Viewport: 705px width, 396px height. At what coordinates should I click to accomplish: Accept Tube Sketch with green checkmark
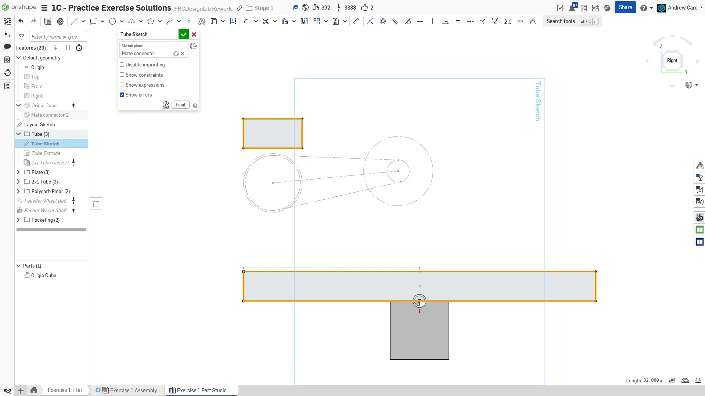click(183, 34)
